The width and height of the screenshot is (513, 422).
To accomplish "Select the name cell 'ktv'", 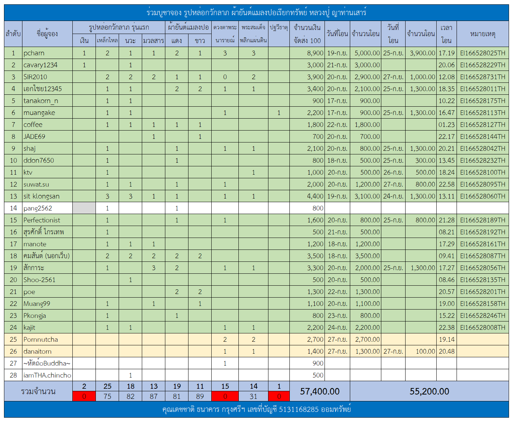I will (x=47, y=172).
